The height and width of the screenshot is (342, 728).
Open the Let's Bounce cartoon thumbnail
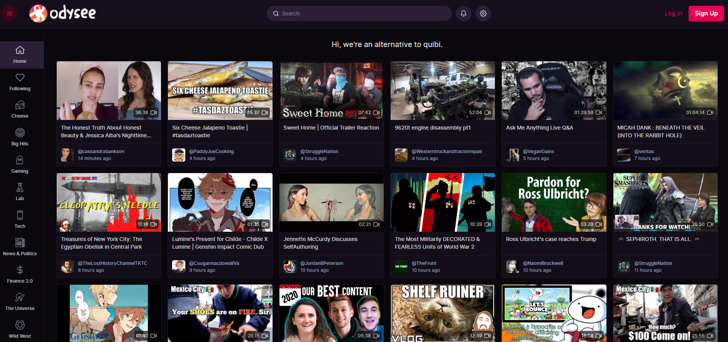coord(554,313)
